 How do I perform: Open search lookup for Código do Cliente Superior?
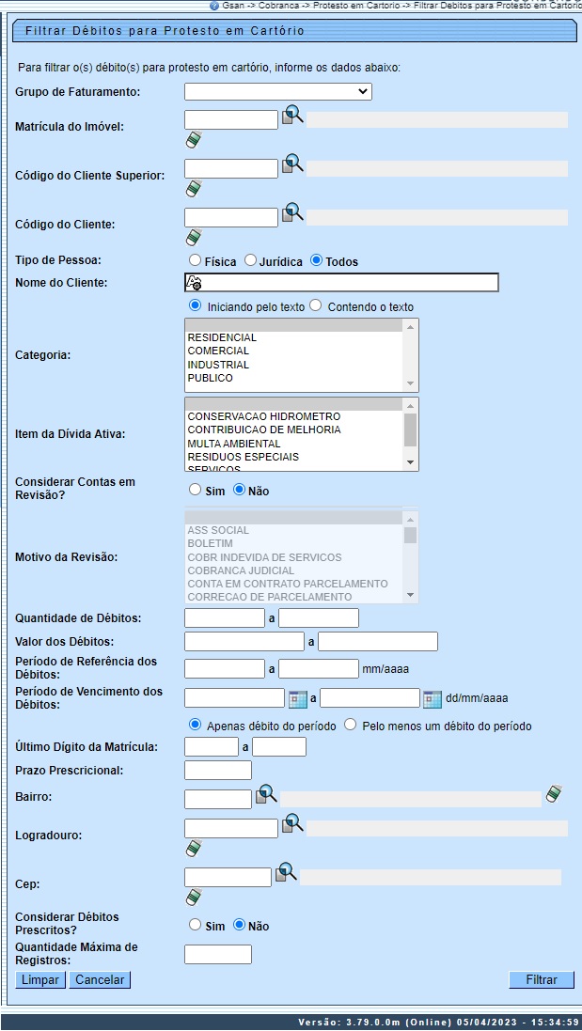click(292, 165)
